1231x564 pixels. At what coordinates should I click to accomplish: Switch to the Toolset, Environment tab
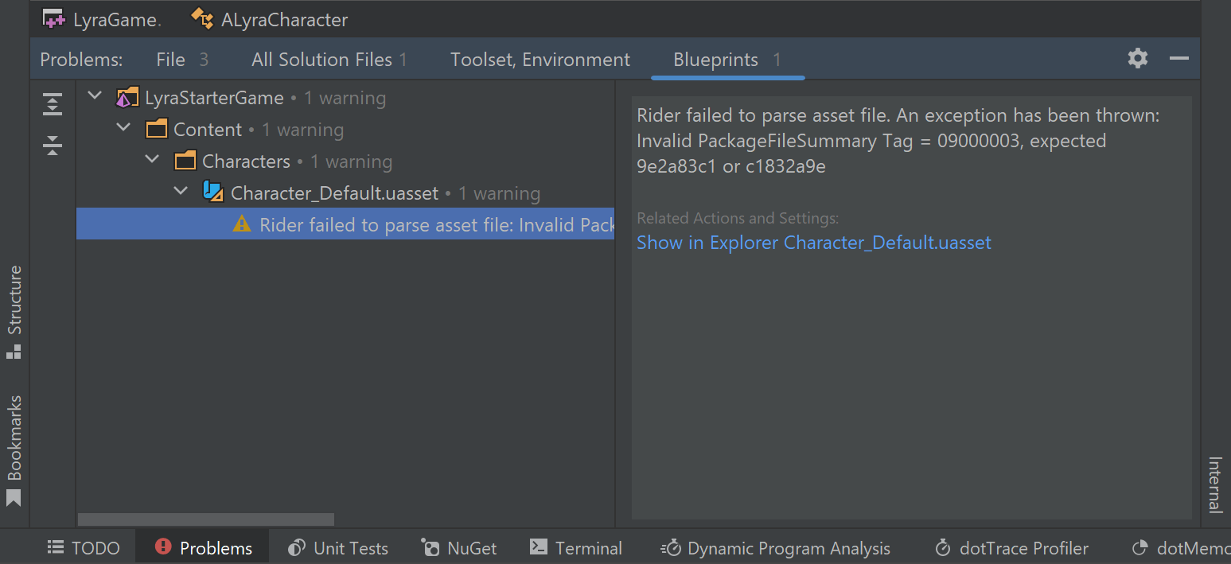(x=540, y=60)
